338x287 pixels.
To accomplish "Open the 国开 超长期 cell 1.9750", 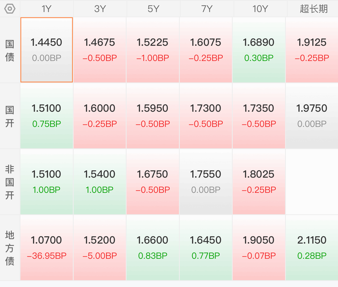I will coord(312,116).
